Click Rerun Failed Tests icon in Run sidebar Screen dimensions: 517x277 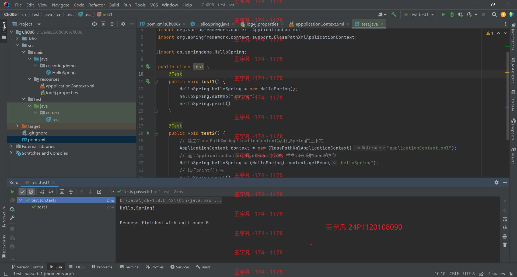(x=12, y=200)
